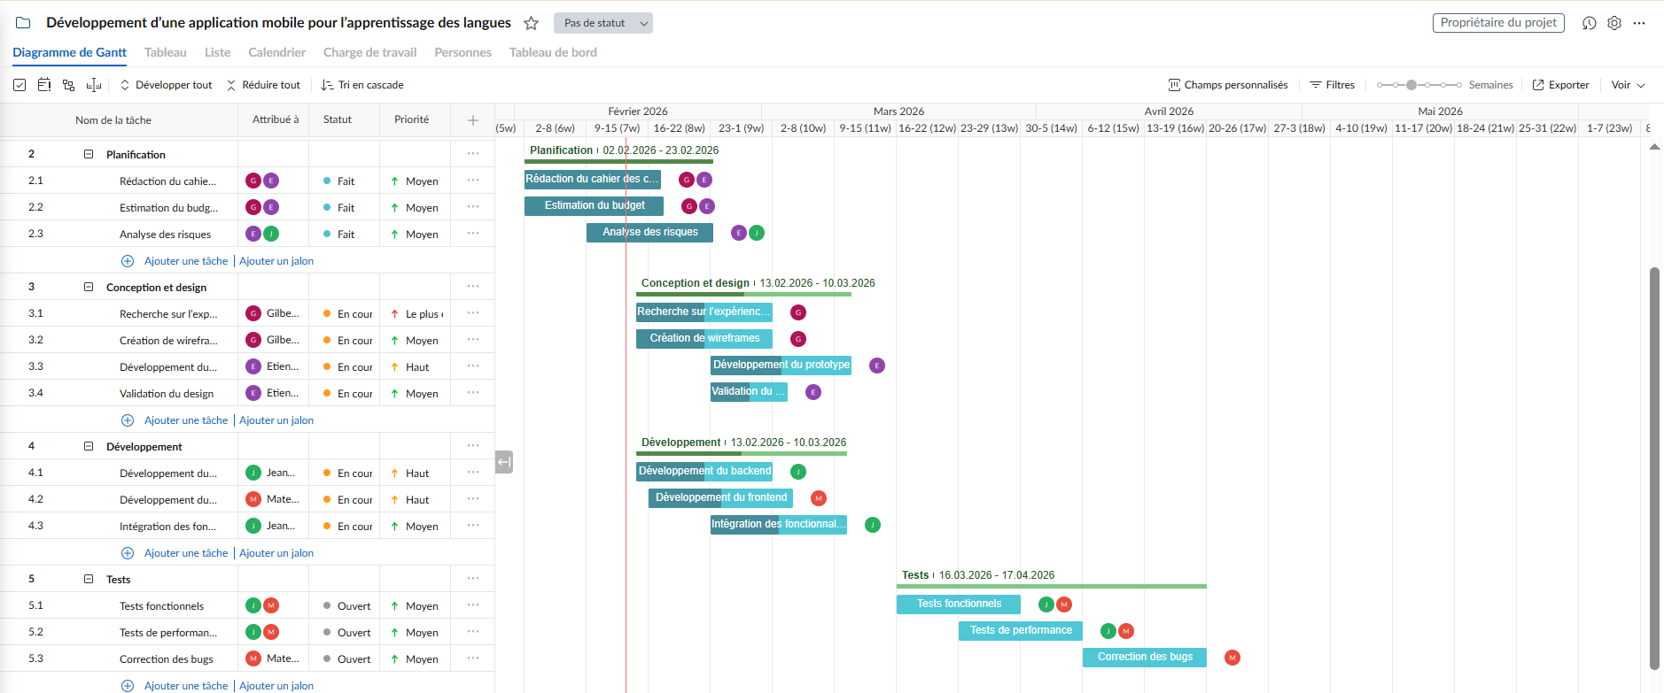Collapse the Tests task group
The height and width of the screenshot is (693, 1664).
tap(89, 579)
